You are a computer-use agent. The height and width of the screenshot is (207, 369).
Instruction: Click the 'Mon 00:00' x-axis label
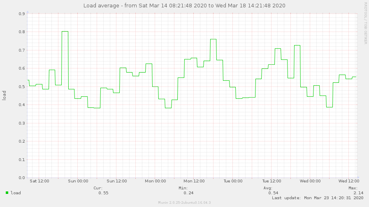coord(155,181)
